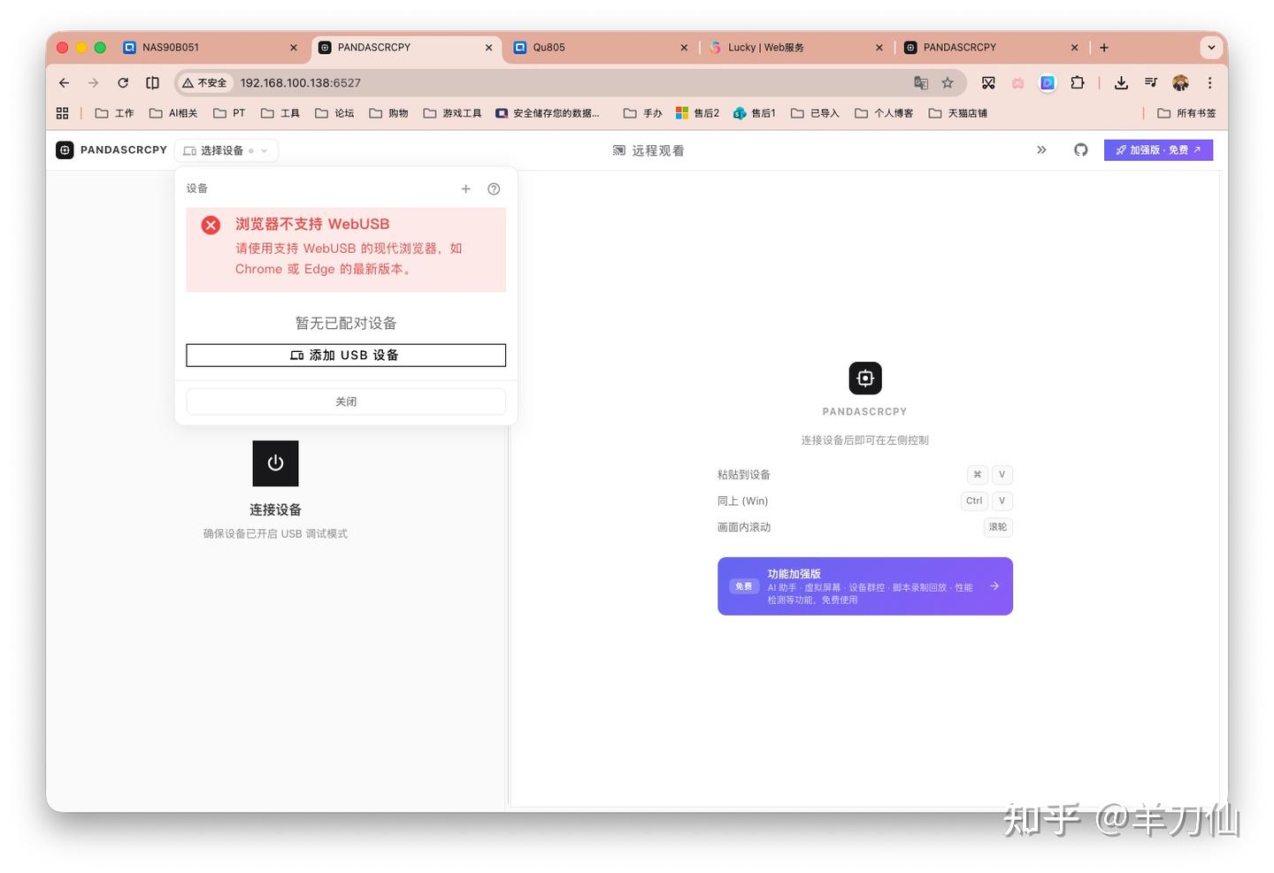Click the arrow on the 功能加强版 banner
Viewport: 1274px width, 873px height.
[x=994, y=586]
